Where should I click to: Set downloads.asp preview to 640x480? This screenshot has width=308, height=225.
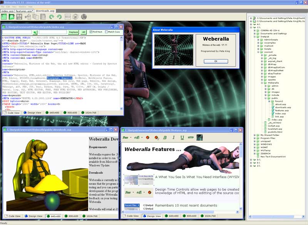54,216
